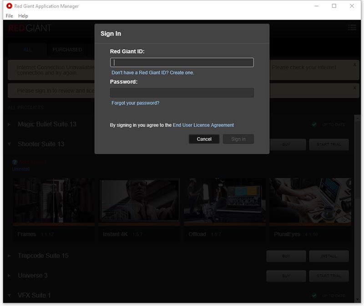Click the 'UP TO DATE' status for VFX Suite
Viewport: 364px width, 306px height.
coord(334,296)
